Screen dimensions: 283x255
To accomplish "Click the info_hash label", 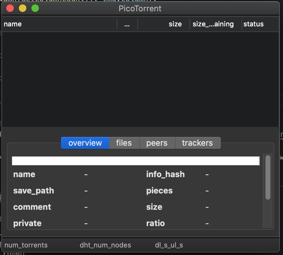I will [x=166, y=174].
